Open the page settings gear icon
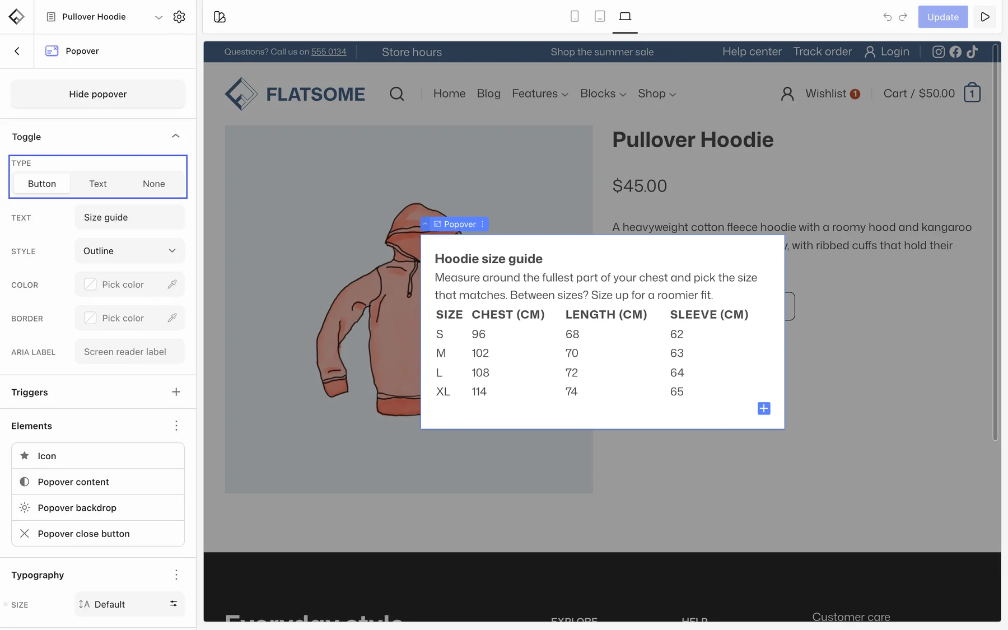This screenshot has width=1008, height=630. click(179, 17)
